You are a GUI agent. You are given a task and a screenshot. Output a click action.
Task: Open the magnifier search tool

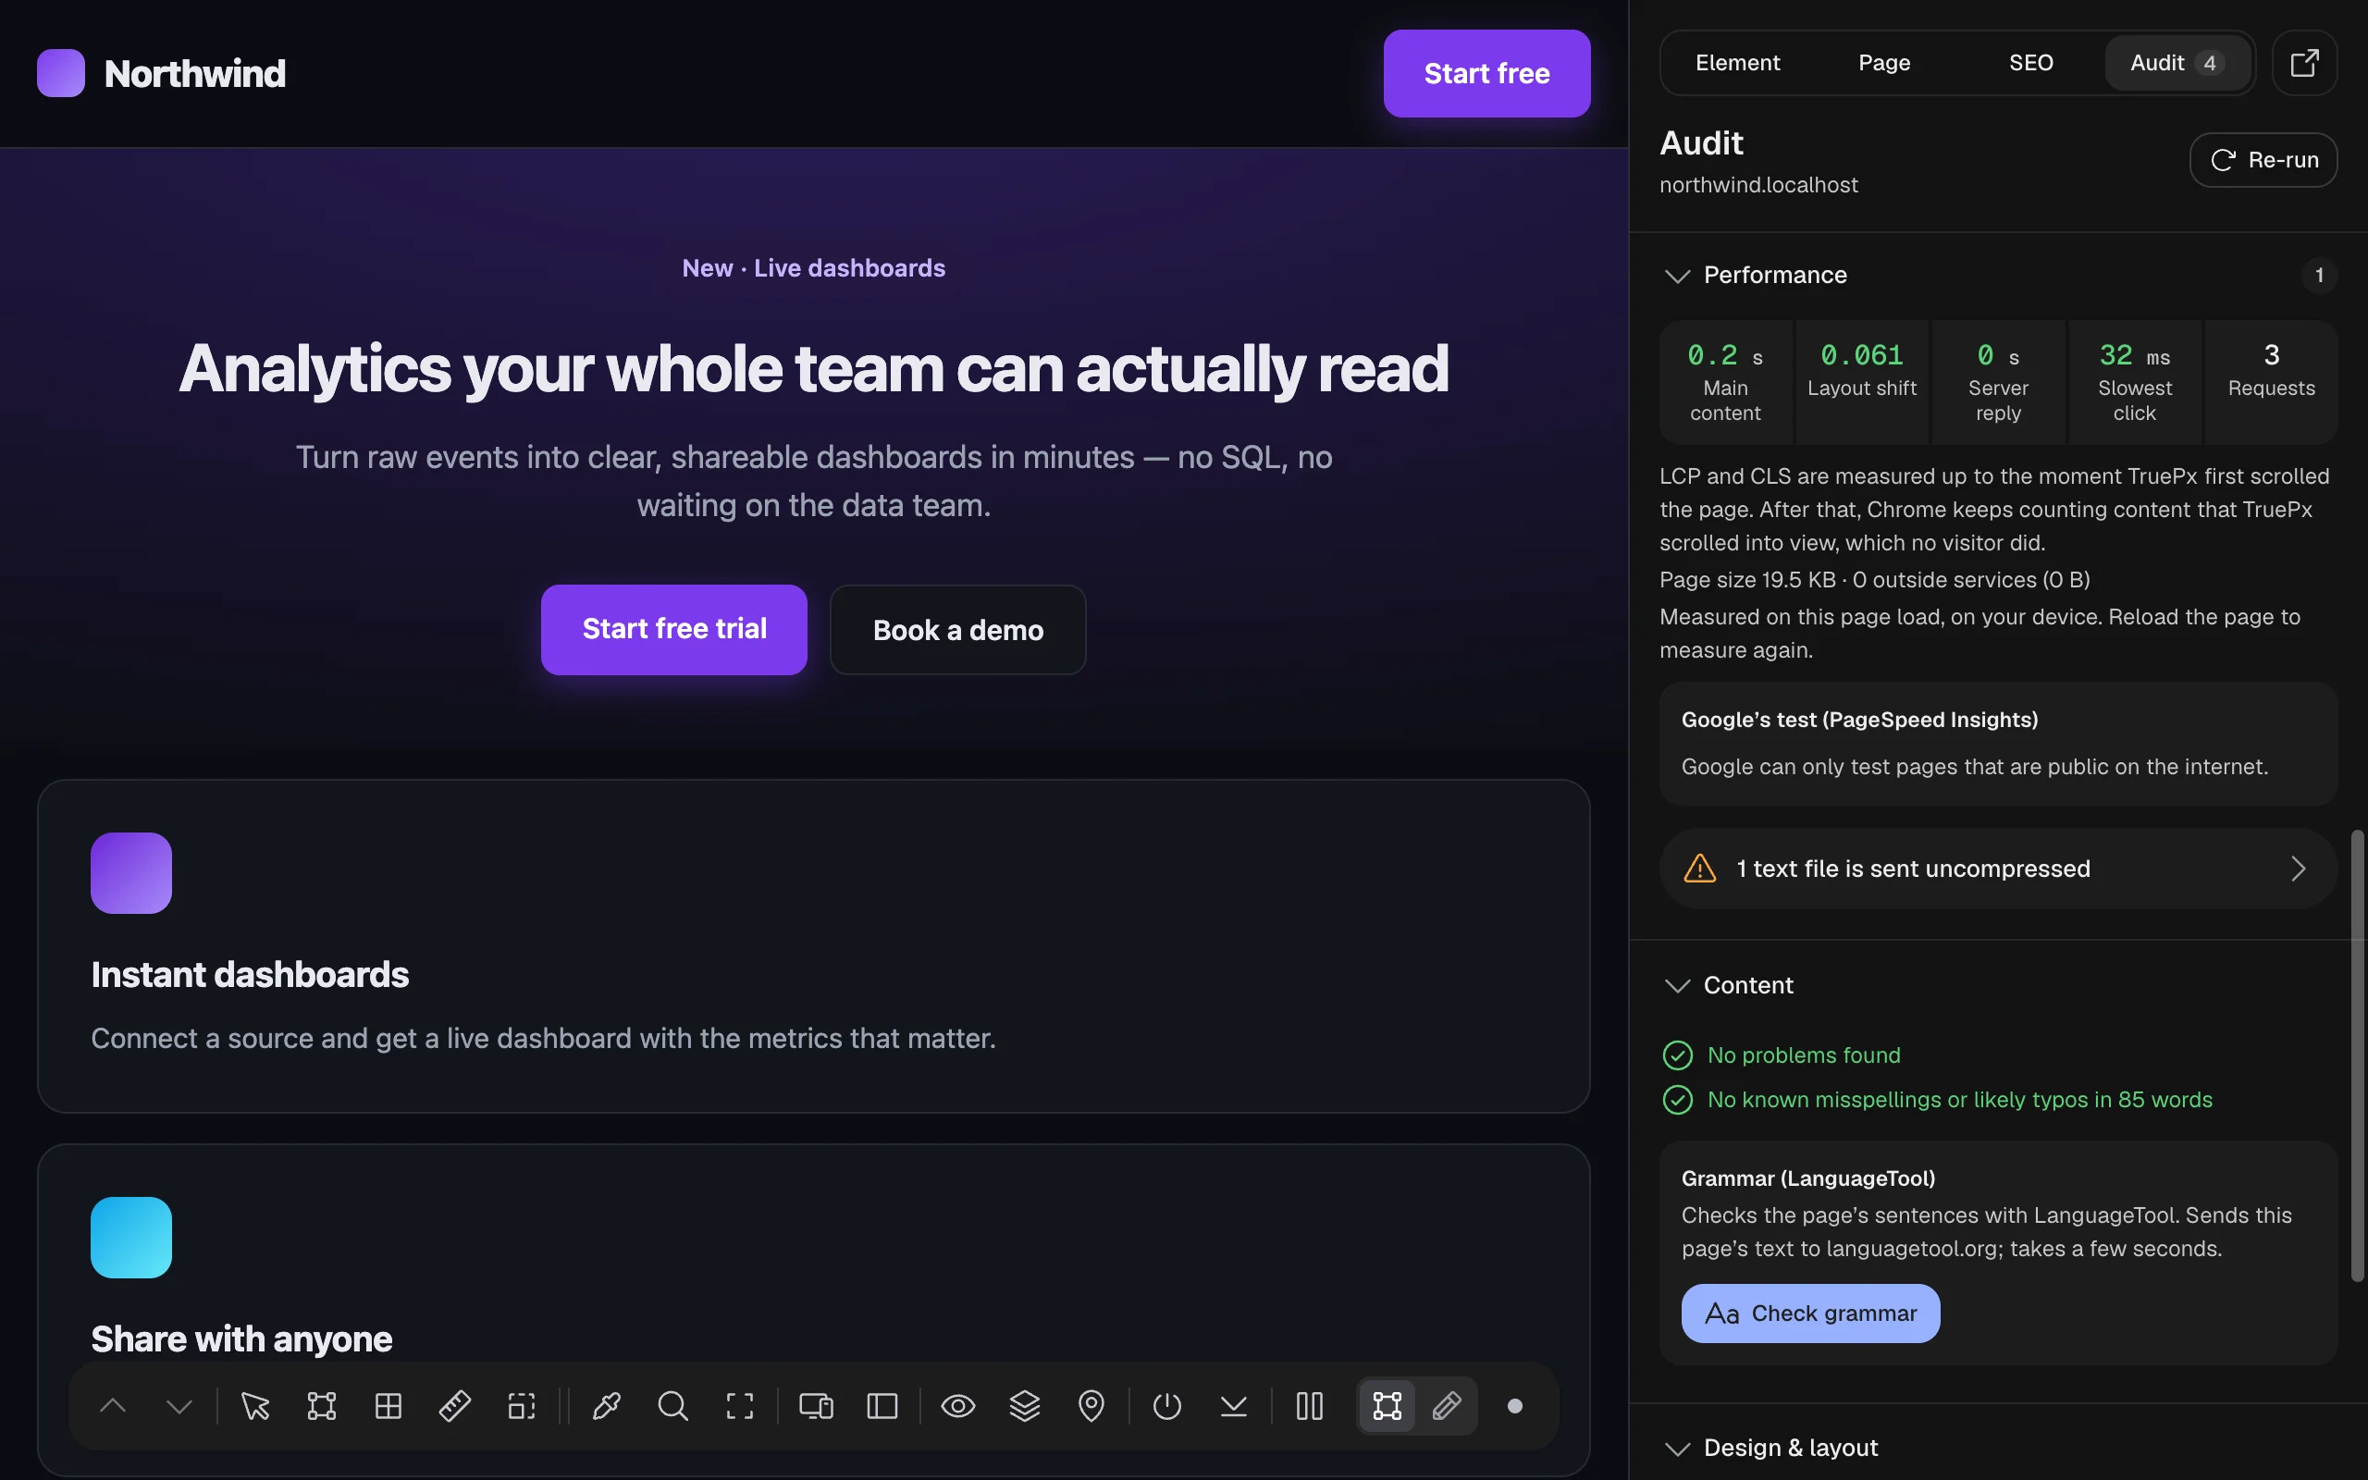673,1407
